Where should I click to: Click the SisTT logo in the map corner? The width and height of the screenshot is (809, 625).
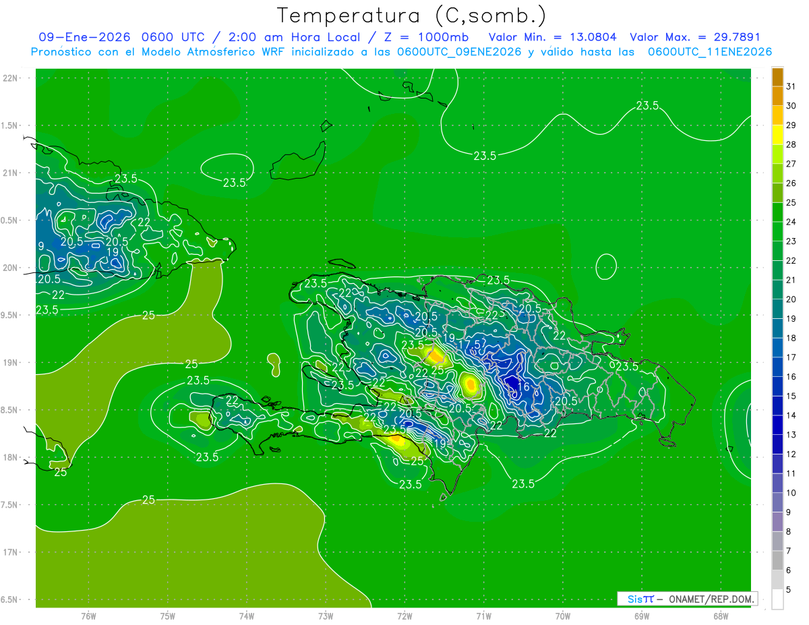[640, 599]
